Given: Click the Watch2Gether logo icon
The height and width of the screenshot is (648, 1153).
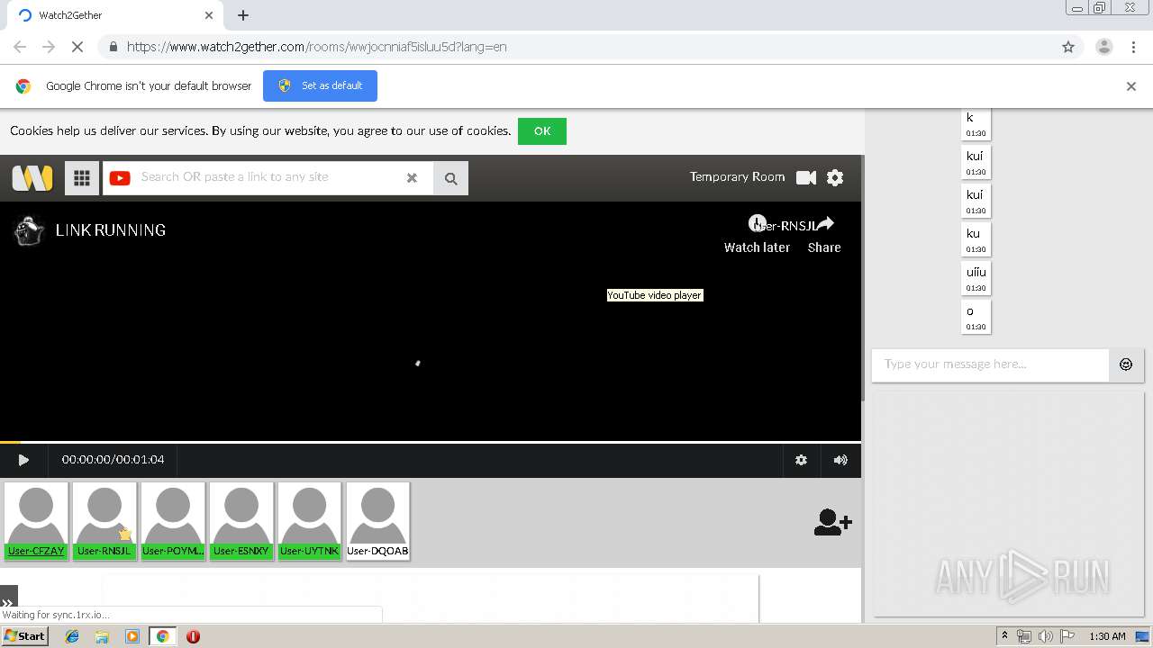Looking at the screenshot, I should (32, 177).
